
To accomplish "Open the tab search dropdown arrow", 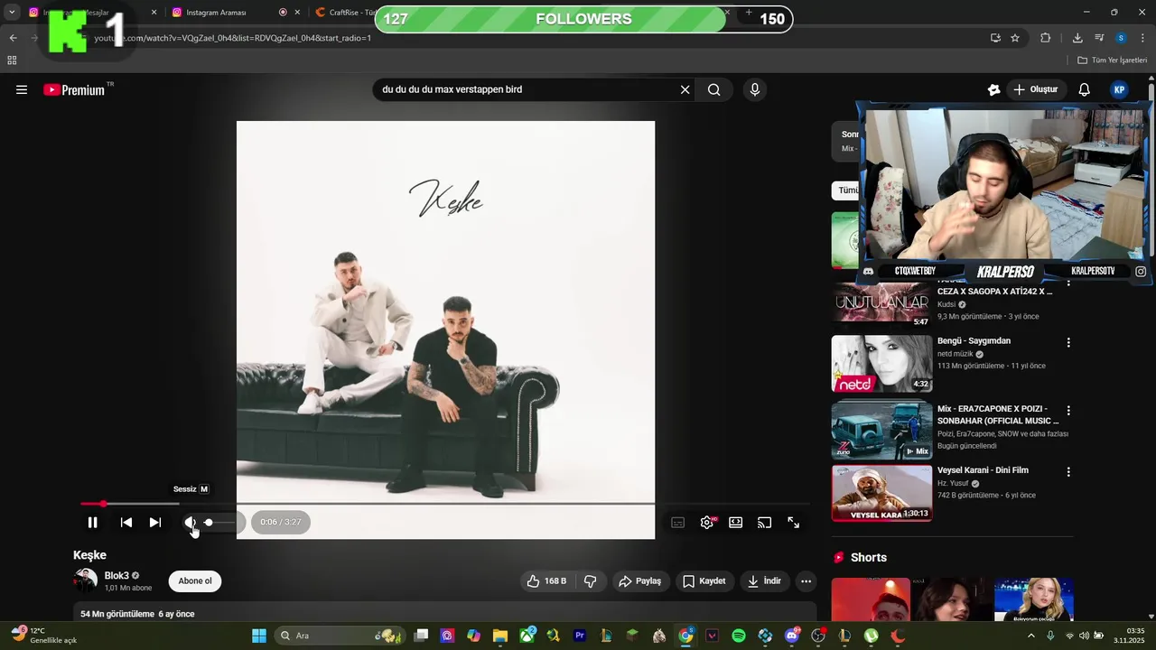I will pos(12,13).
